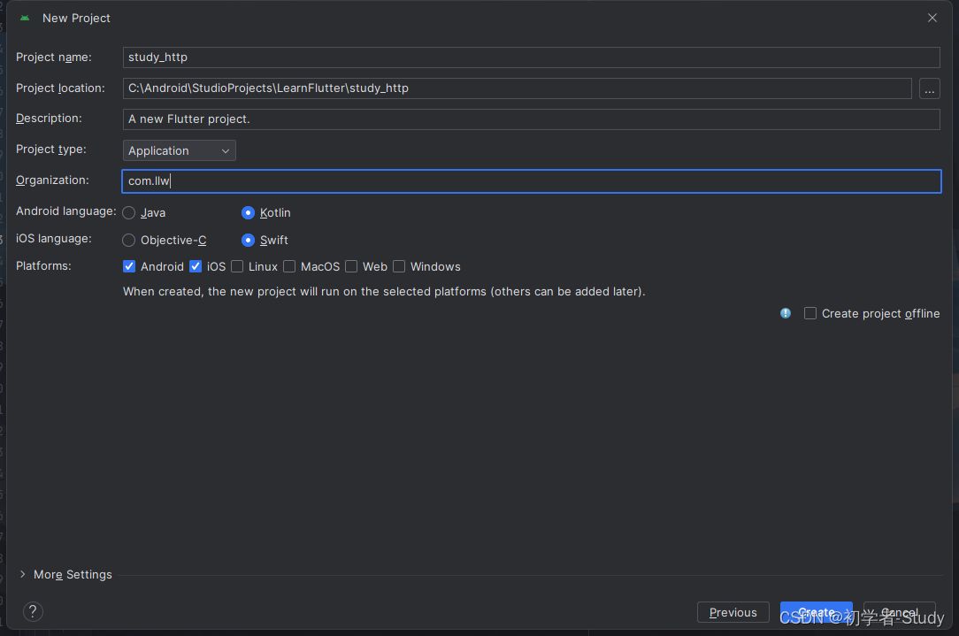
Task: Enable the MacOS platform checkbox
Action: (x=289, y=266)
